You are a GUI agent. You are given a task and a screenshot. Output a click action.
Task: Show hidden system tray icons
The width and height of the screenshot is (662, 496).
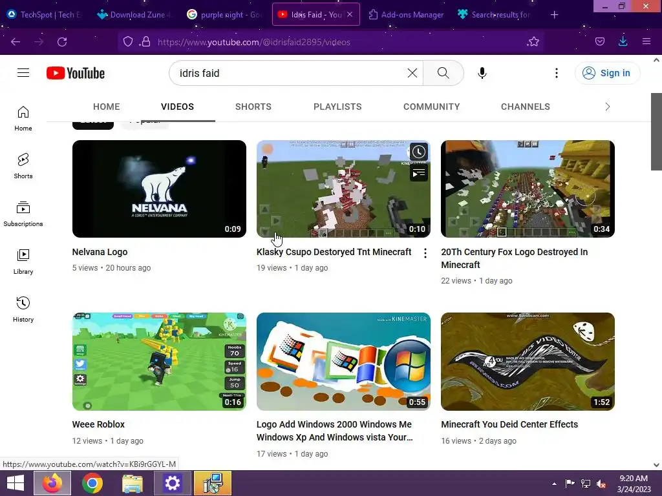tap(554, 484)
